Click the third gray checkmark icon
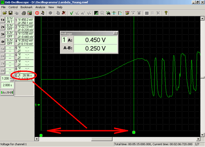Image resolution: width=205 pixels, height=147 pixels. 83,13
